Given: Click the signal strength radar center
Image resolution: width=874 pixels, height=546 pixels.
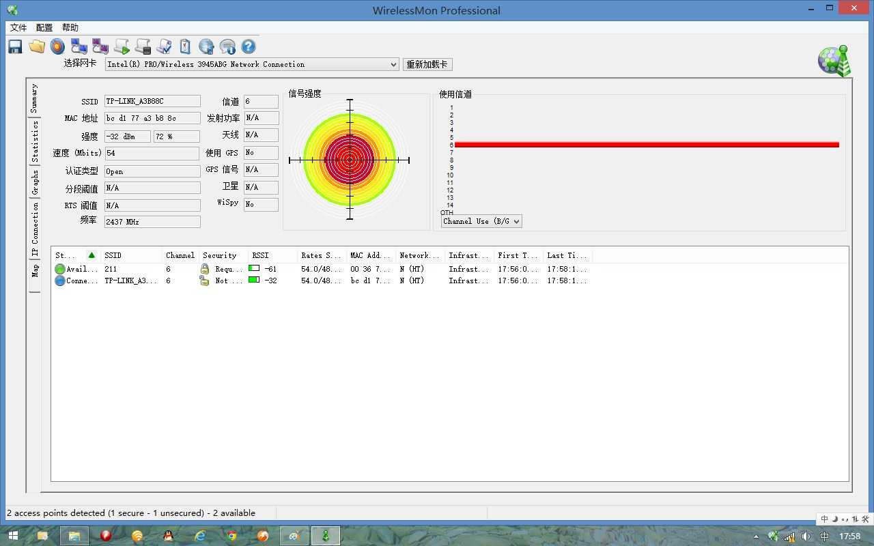Looking at the screenshot, I should [350, 160].
